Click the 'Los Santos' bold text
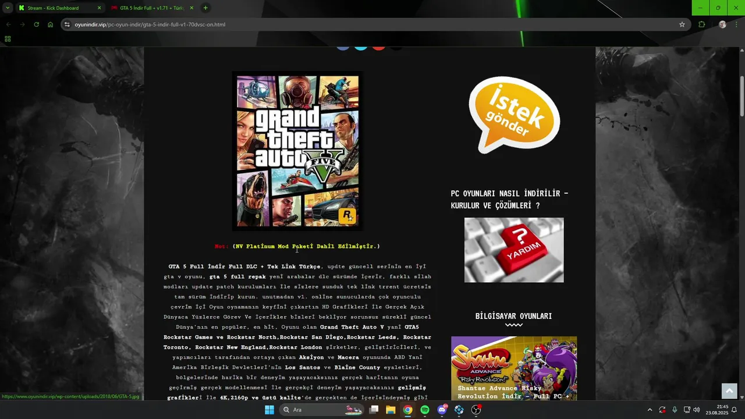Image resolution: width=745 pixels, height=419 pixels. click(x=303, y=367)
